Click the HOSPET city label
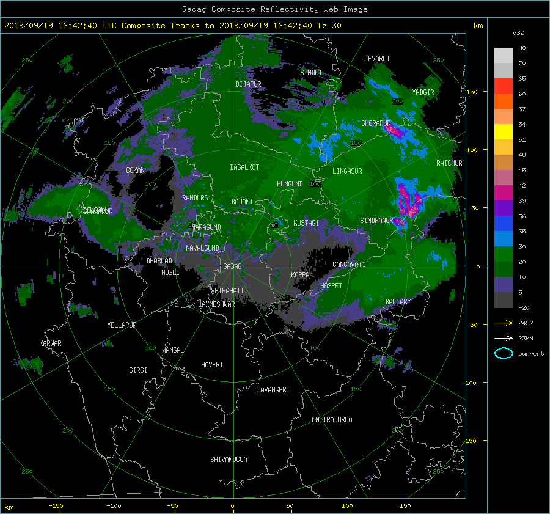The image size is (550, 514). point(331,286)
